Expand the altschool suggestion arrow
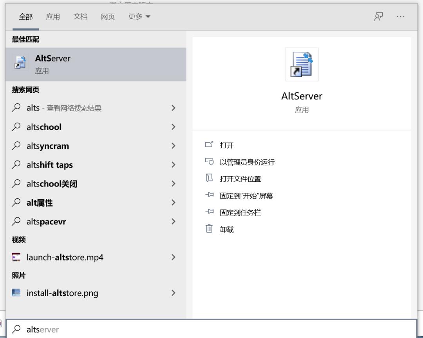Screen dimensions: 423x338 (x=174, y=127)
